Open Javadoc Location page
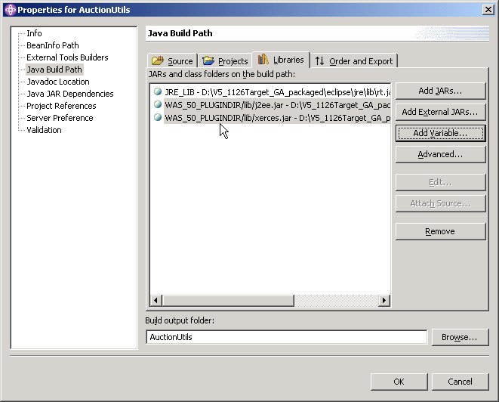 [x=58, y=82]
